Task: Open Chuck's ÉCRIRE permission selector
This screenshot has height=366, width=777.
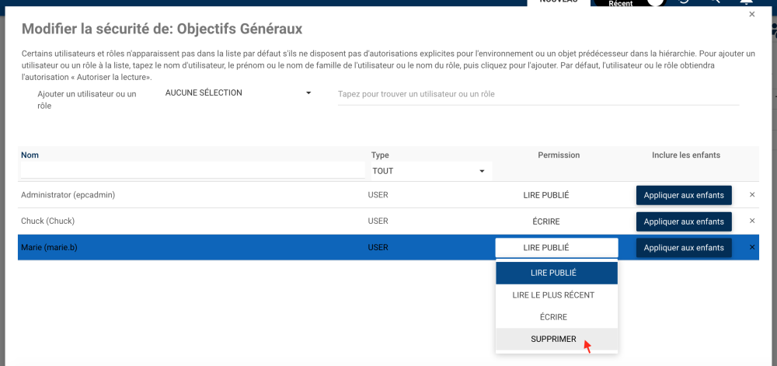Action: pos(546,221)
